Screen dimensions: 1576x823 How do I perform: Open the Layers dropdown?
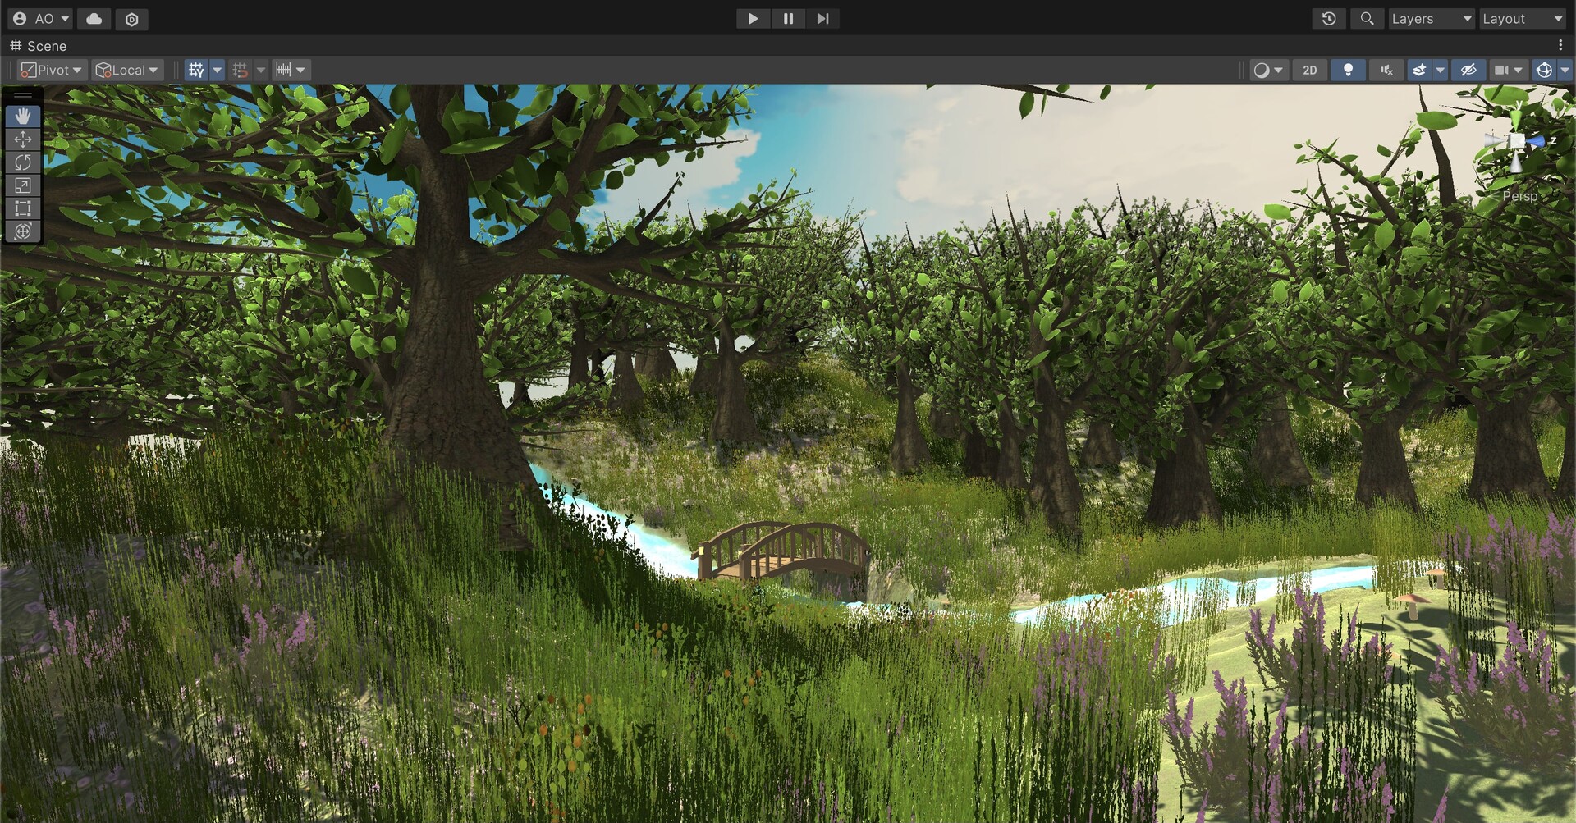pyautogui.click(x=1432, y=18)
